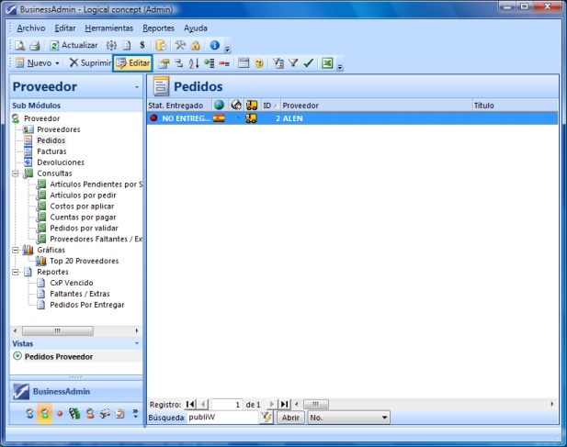Click the funnel filter icon
This screenshot has height=447, width=567.
[x=294, y=63]
